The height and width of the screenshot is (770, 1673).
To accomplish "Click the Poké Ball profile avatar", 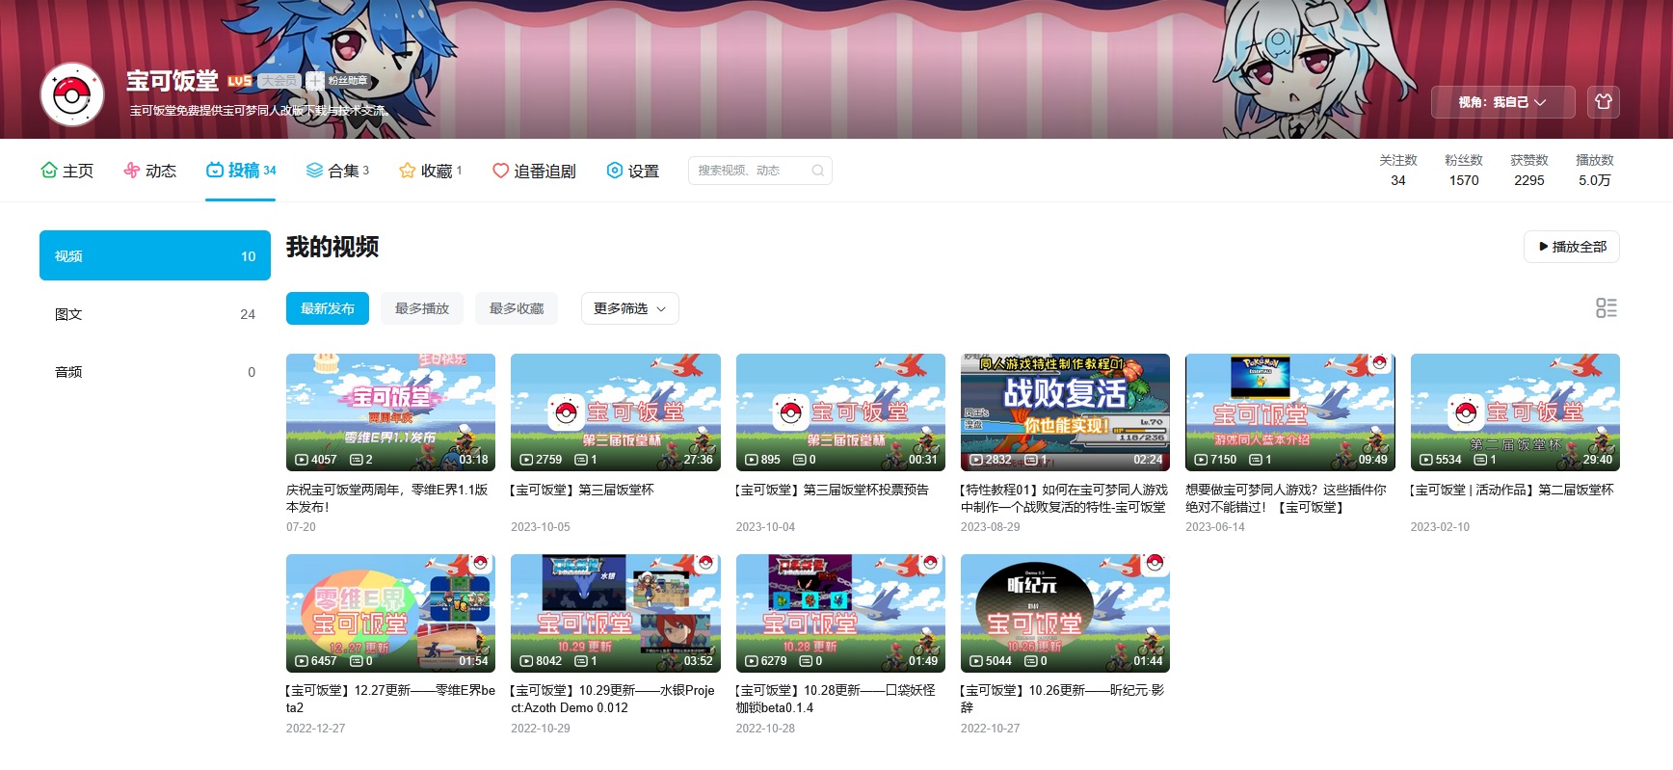I will coord(72,94).
